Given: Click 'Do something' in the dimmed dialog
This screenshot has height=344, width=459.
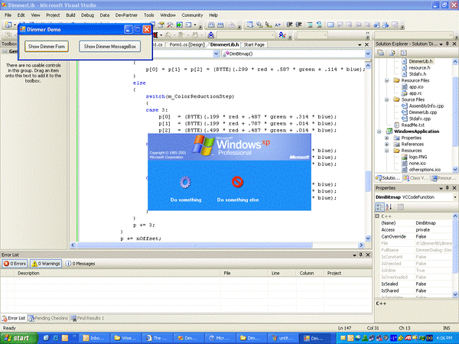Looking at the screenshot, I should (186, 200).
